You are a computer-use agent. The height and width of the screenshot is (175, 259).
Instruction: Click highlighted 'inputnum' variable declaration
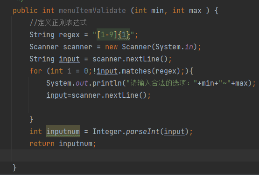click(x=63, y=132)
